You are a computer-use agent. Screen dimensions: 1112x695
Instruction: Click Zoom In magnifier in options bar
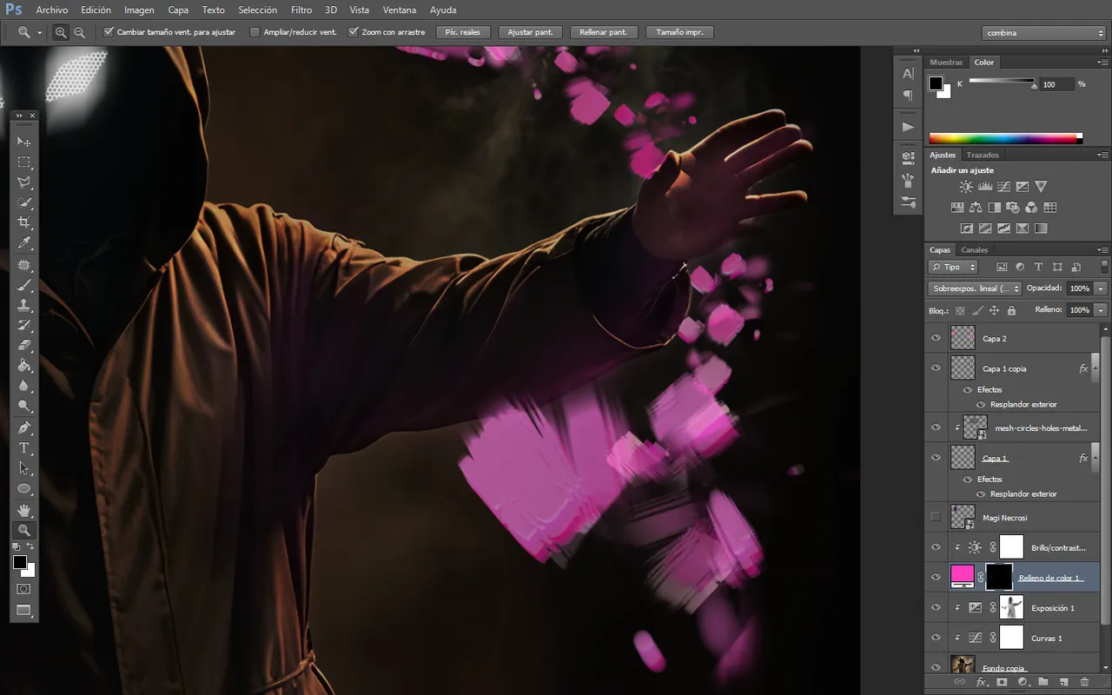tap(61, 32)
